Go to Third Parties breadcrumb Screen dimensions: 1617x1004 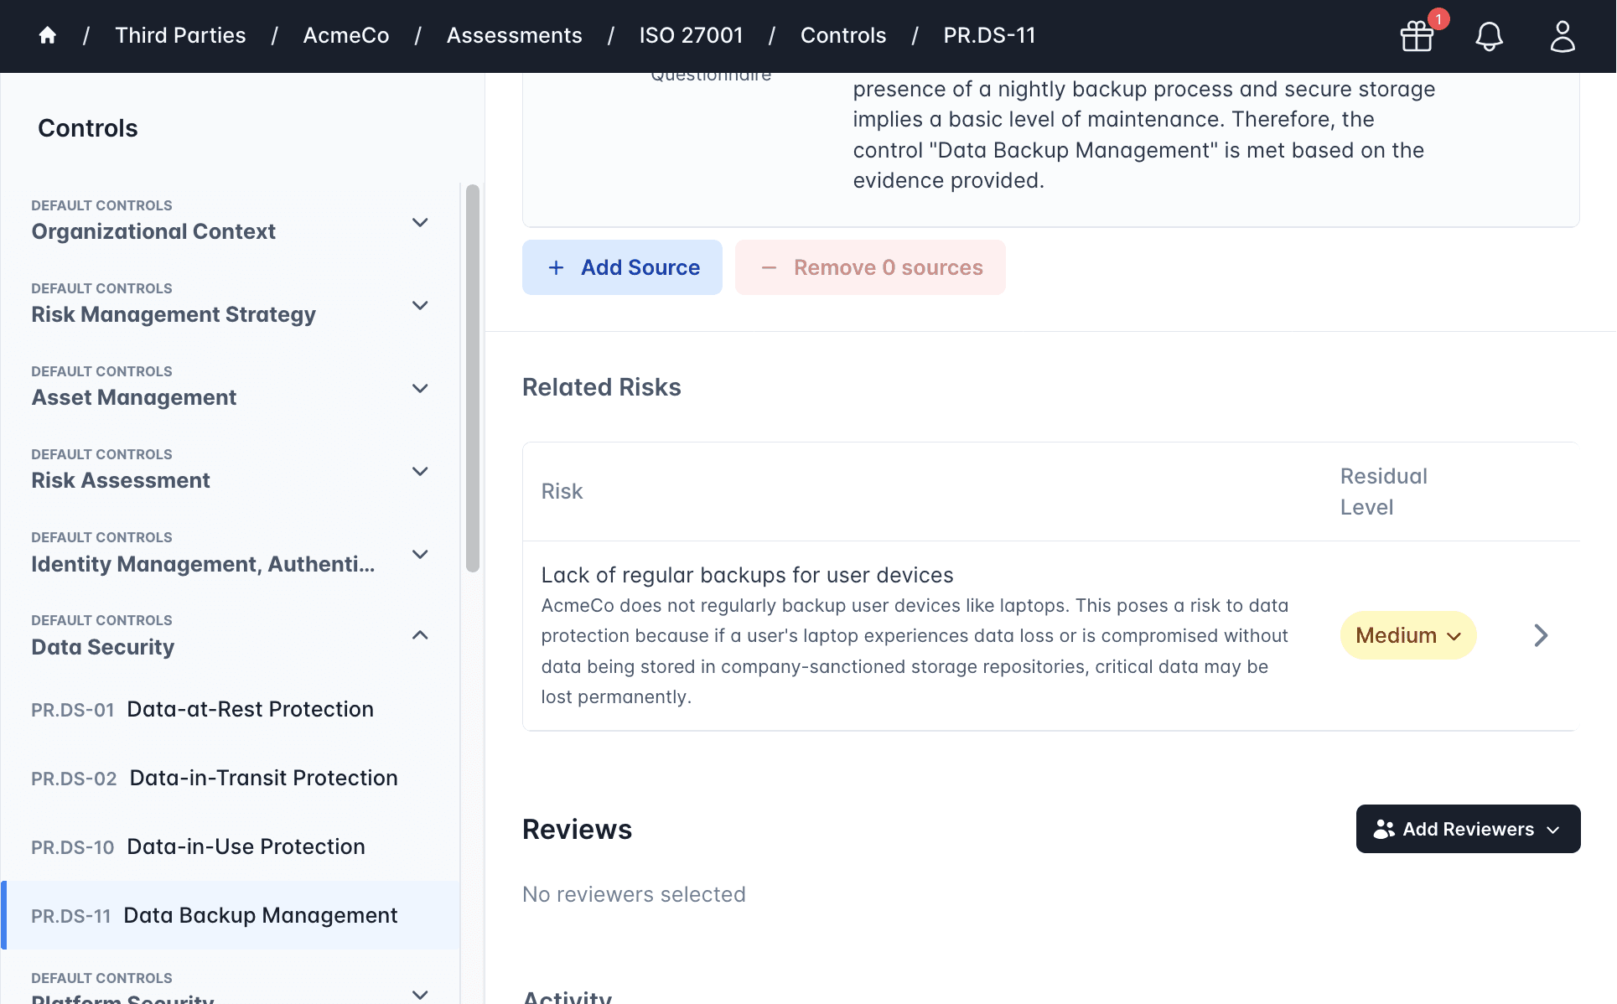(x=180, y=35)
